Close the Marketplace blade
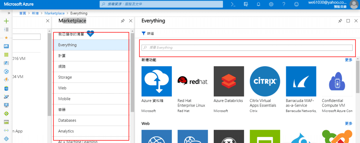360x143 pixels. [x=131, y=21]
